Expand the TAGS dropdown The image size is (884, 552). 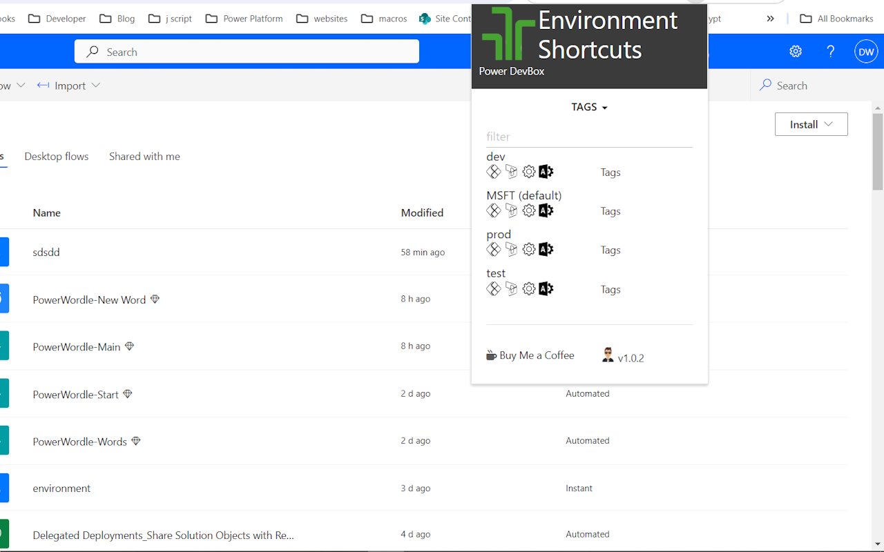[589, 107]
